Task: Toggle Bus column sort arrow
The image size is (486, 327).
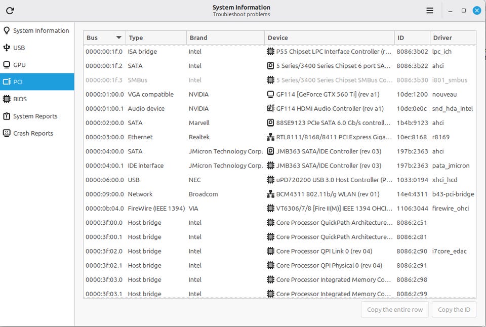Action: 119,38
